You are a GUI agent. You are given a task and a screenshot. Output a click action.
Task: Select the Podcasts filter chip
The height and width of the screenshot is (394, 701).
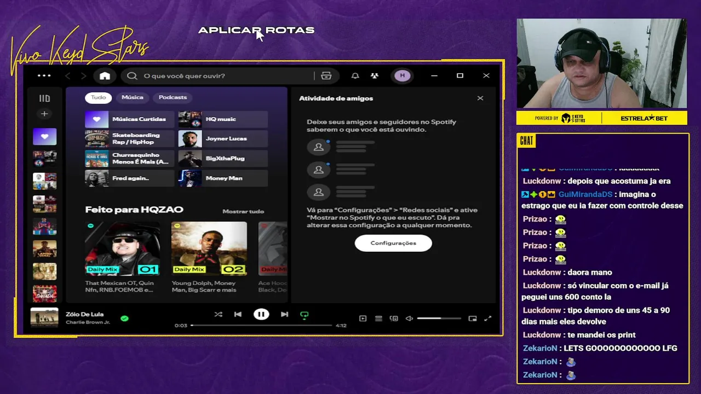coord(173,97)
